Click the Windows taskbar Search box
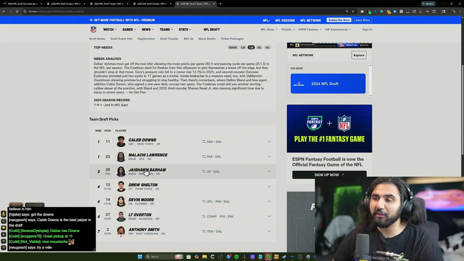Viewport: 464px width, 261px height. pyautogui.click(x=164, y=257)
